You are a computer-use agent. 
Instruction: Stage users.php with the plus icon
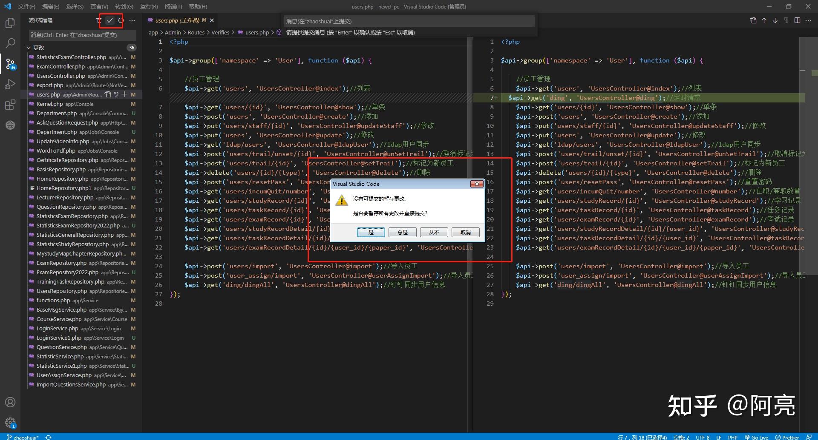point(124,94)
